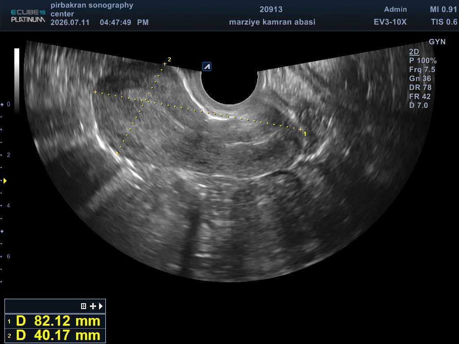Viewport: 459px width, 344px height.
Task: Click the lower end cross of caliper 2
Action: (117, 153)
